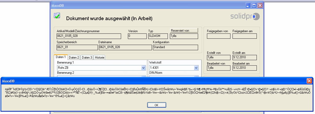Click the Freigegeben von field
This screenshot has height=114, width=315.
[219, 36]
